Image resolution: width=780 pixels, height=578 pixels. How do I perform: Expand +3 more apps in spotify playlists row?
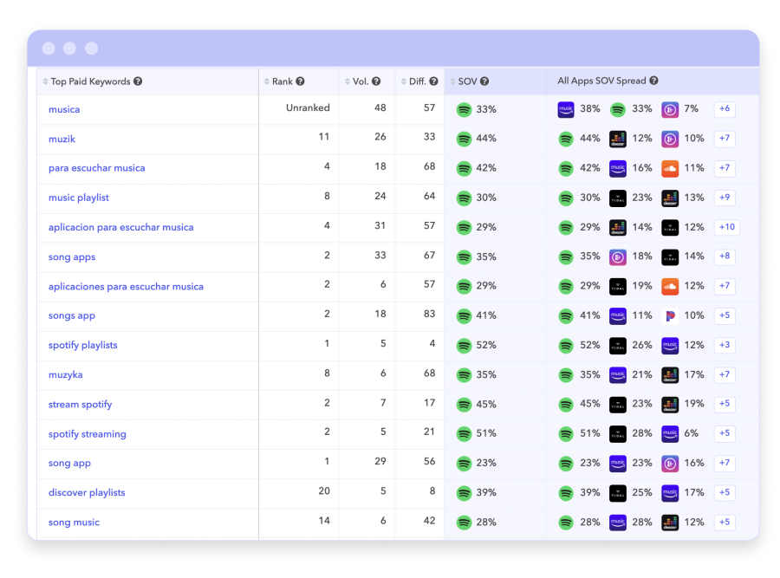coord(725,345)
